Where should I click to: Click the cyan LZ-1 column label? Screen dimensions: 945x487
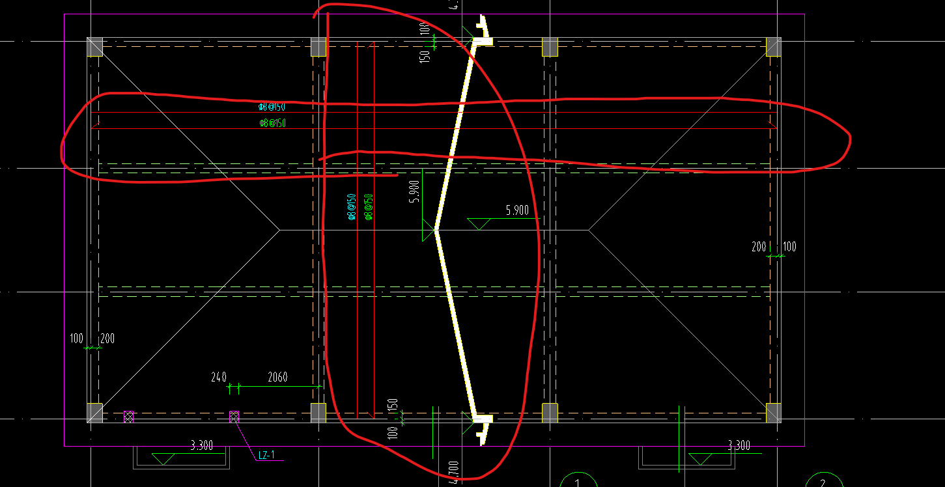267,455
